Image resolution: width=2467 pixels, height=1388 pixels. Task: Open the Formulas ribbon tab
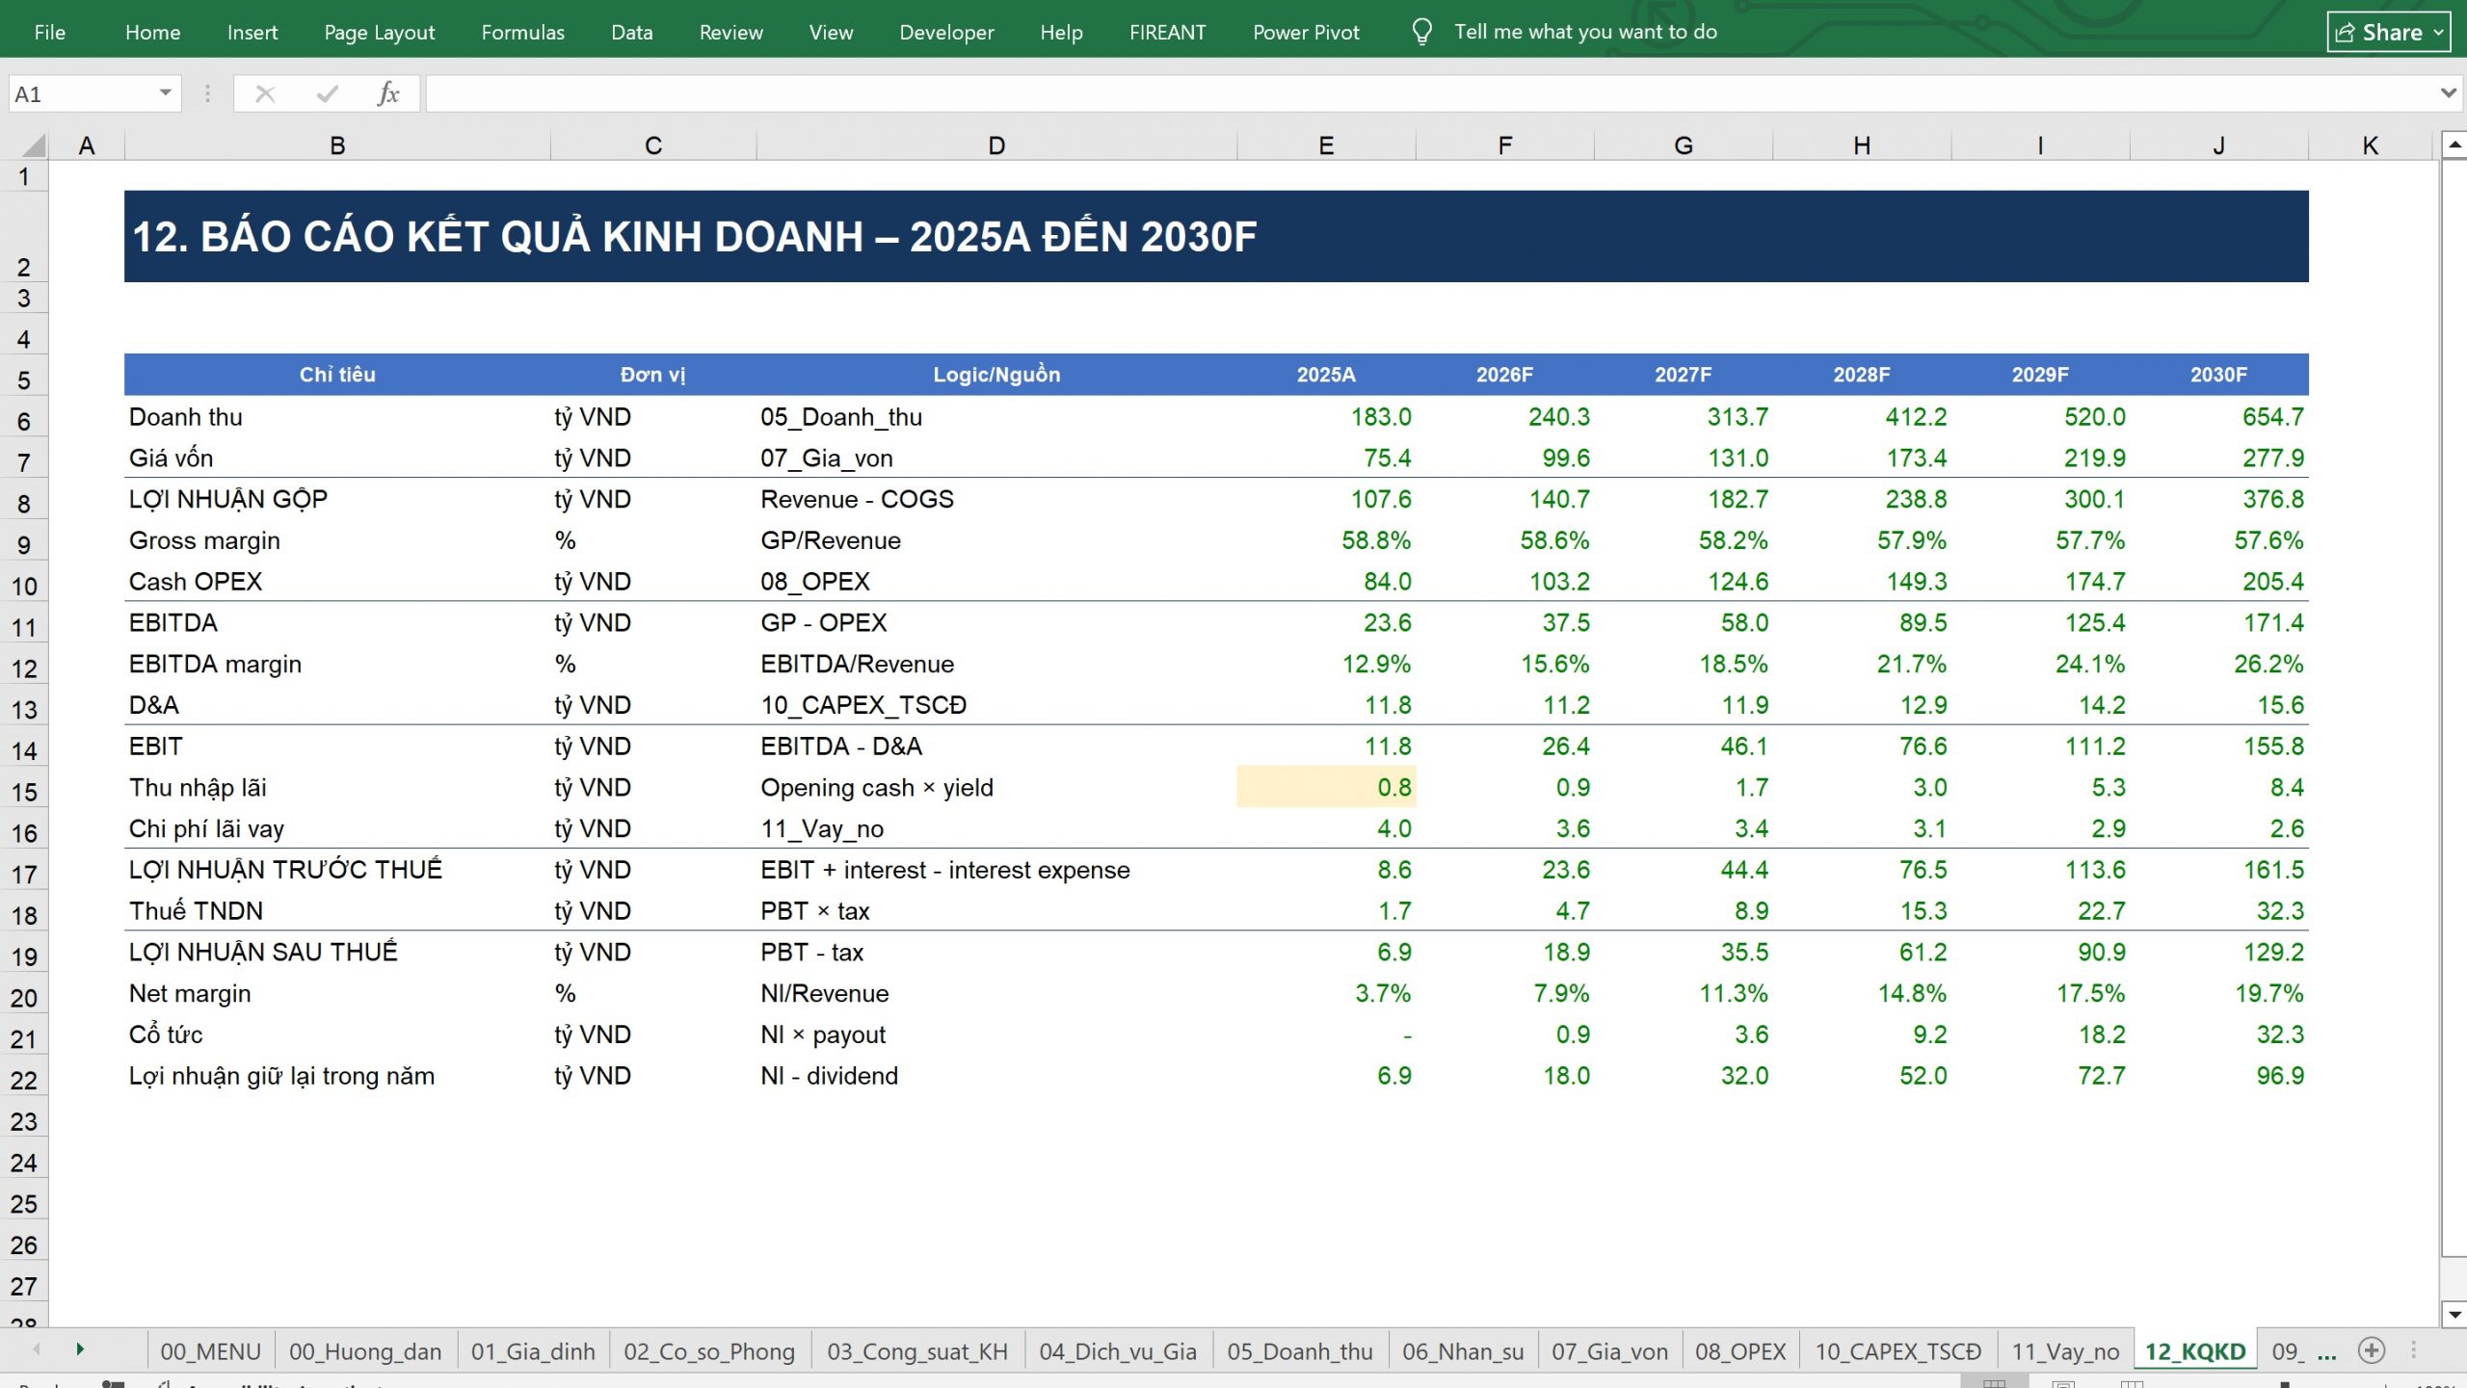tap(522, 32)
